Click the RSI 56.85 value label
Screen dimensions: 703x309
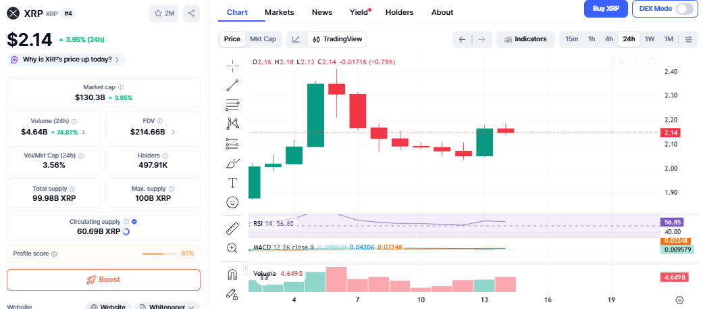coord(671,222)
